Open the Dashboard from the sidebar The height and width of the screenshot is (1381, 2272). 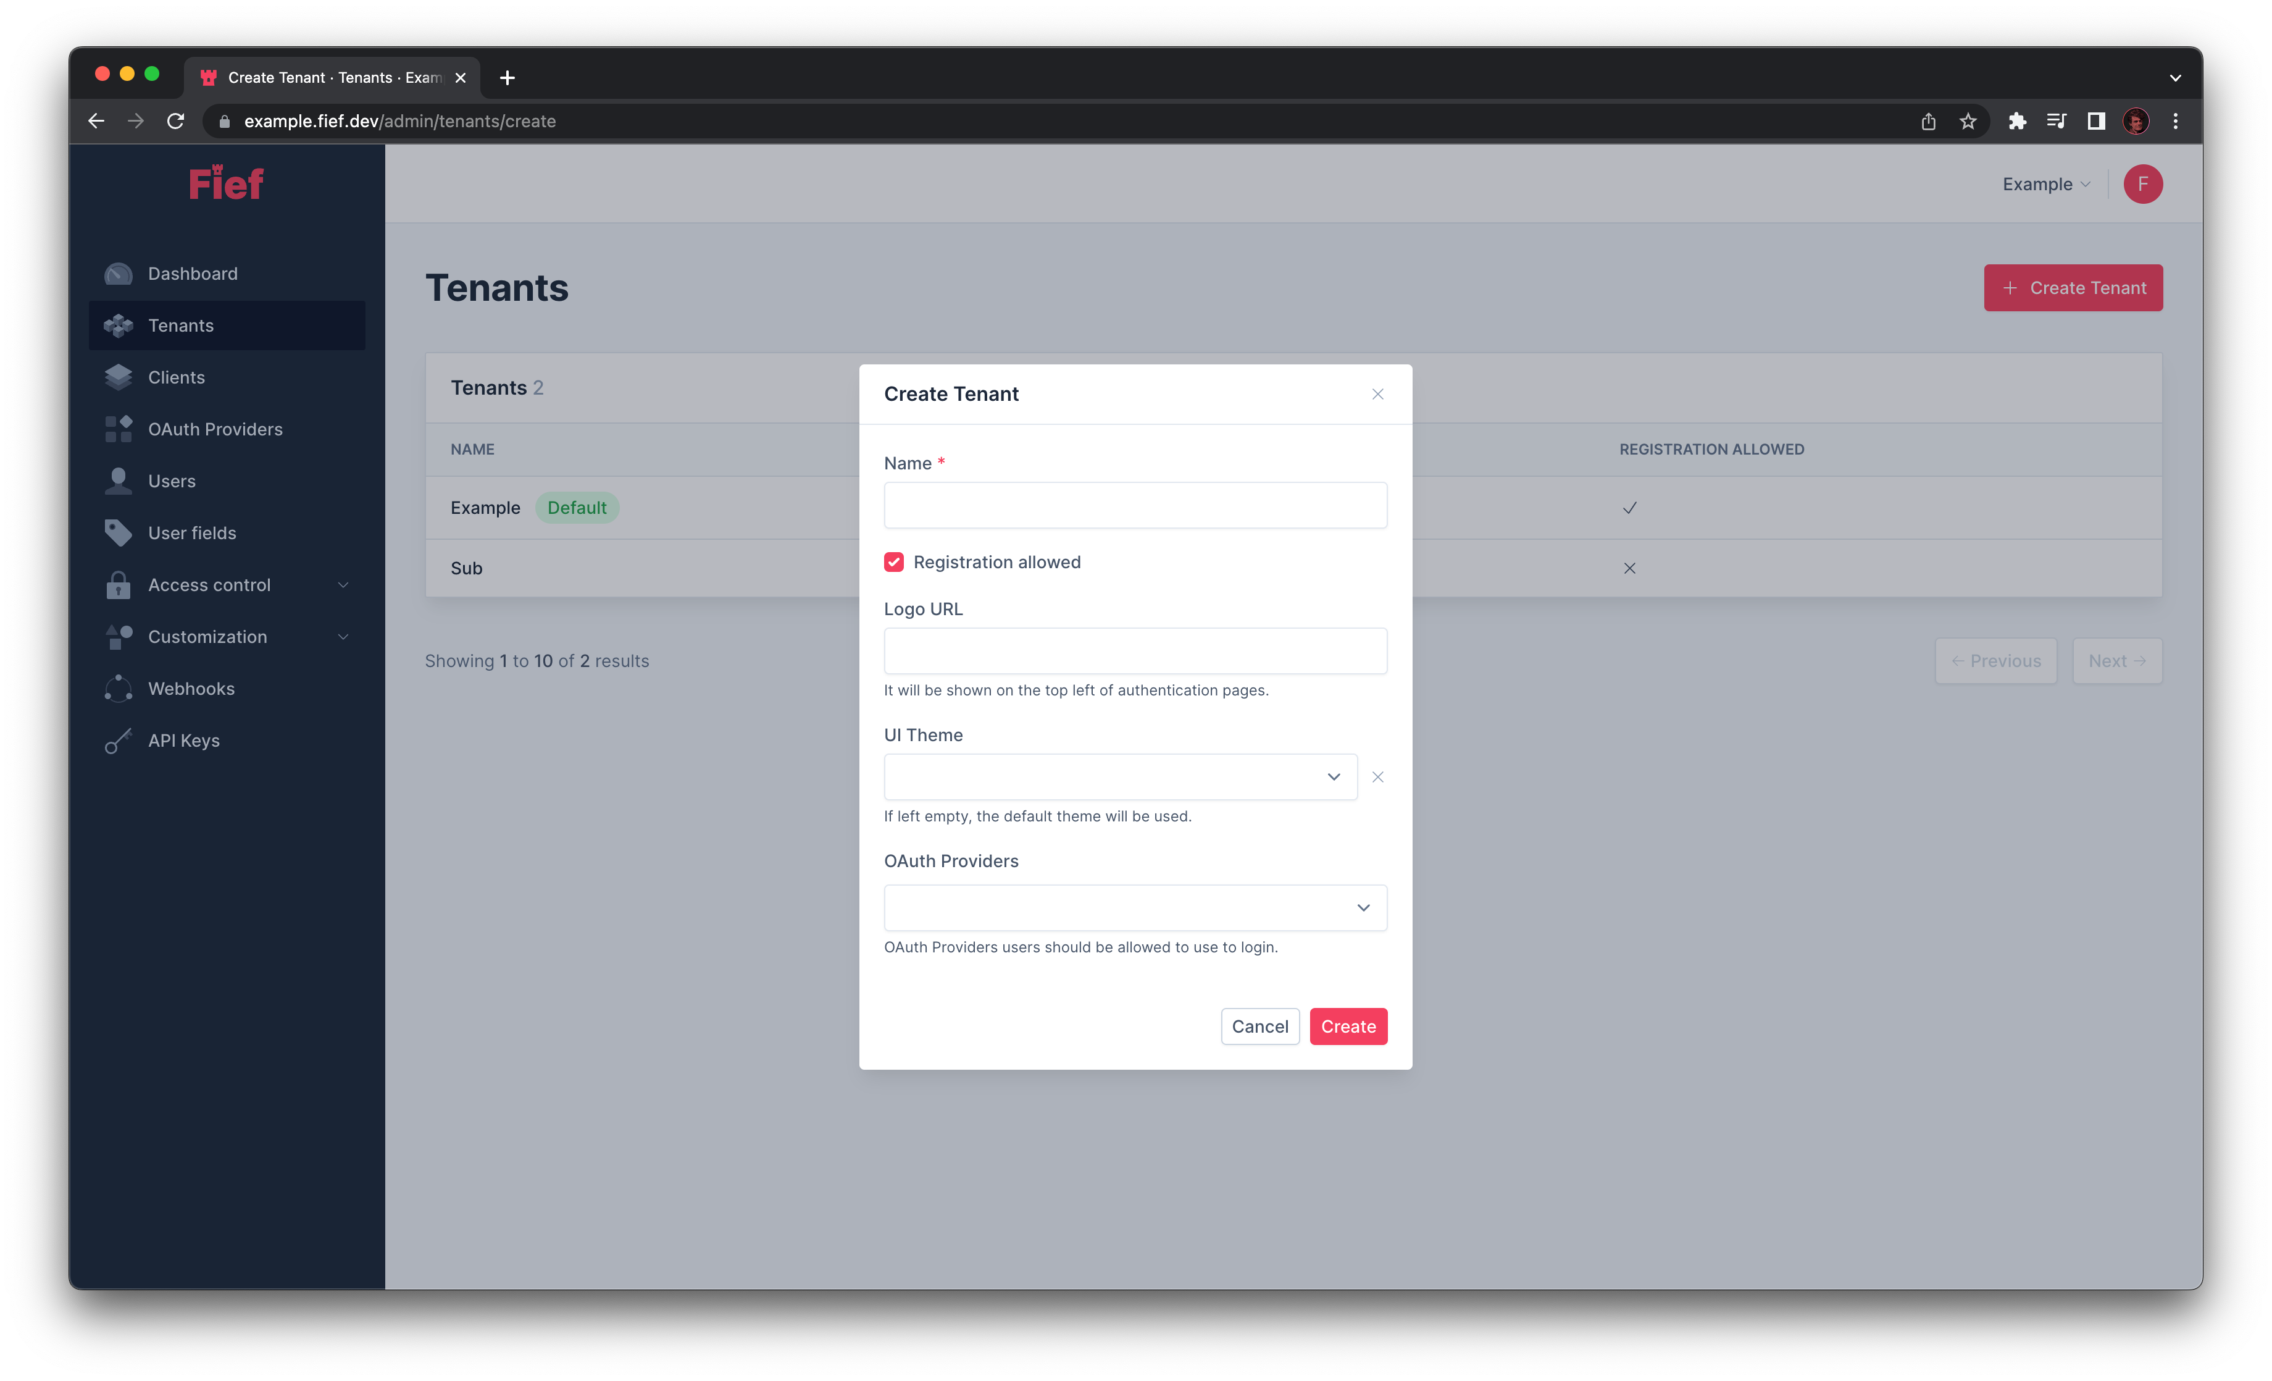[193, 273]
